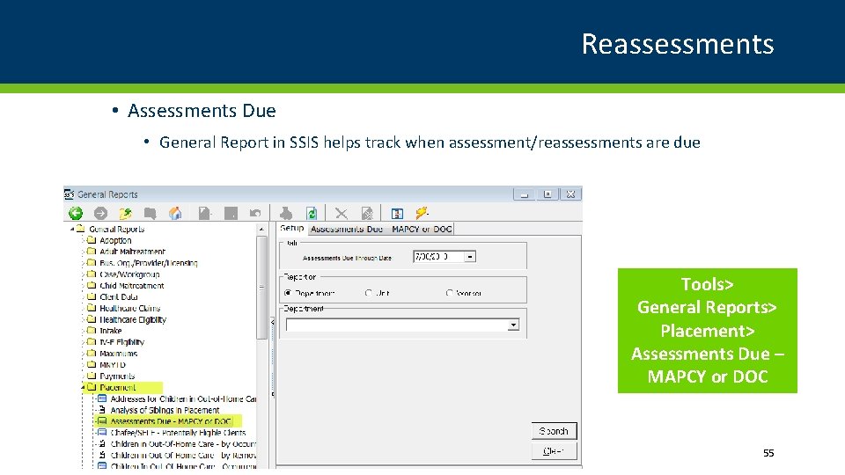Viewport: 845px width, 475px height.
Task: Click the Print toolbar icon
Action: click(x=286, y=213)
